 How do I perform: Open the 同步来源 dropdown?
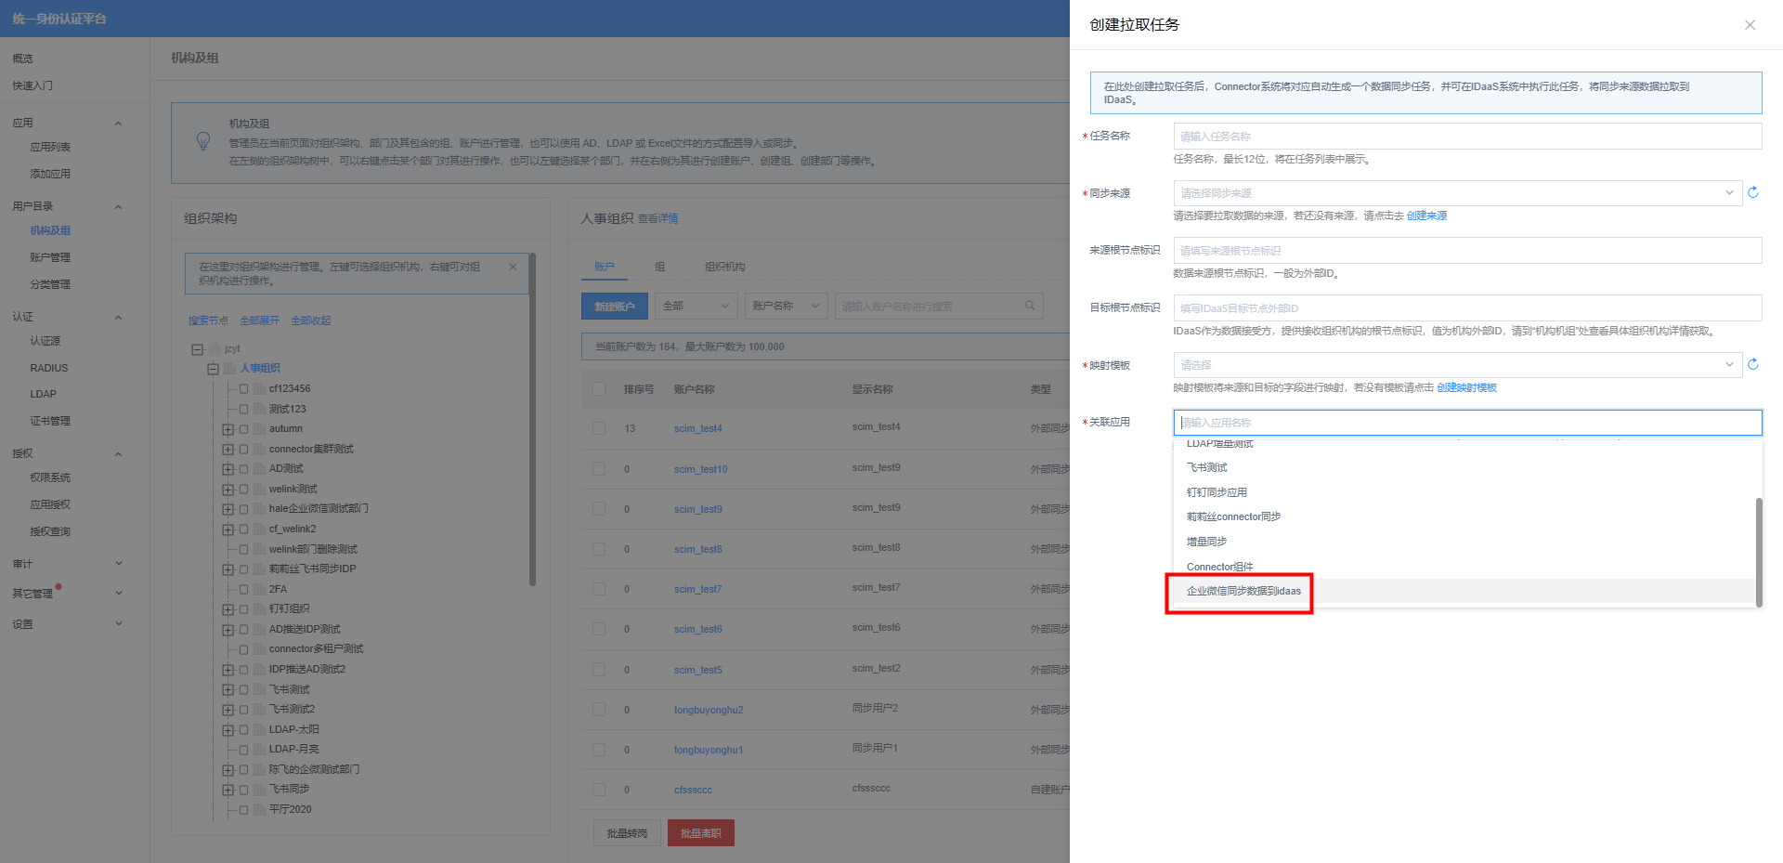click(x=1456, y=193)
